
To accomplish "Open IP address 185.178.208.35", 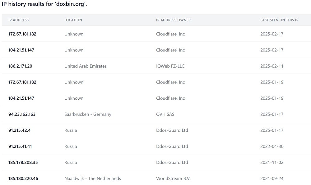I will tap(23, 163).
